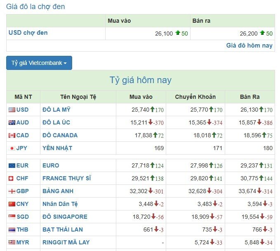Click the Singapore flag icon beside SGD
Image resolution: width=280 pixels, height=251 pixels.
click(12, 217)
